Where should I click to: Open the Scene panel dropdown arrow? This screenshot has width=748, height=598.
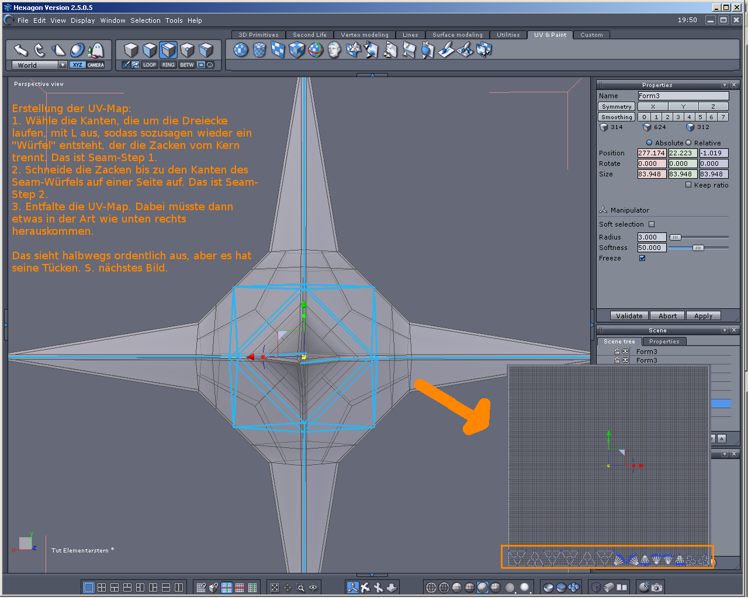[x=725, y=331]
